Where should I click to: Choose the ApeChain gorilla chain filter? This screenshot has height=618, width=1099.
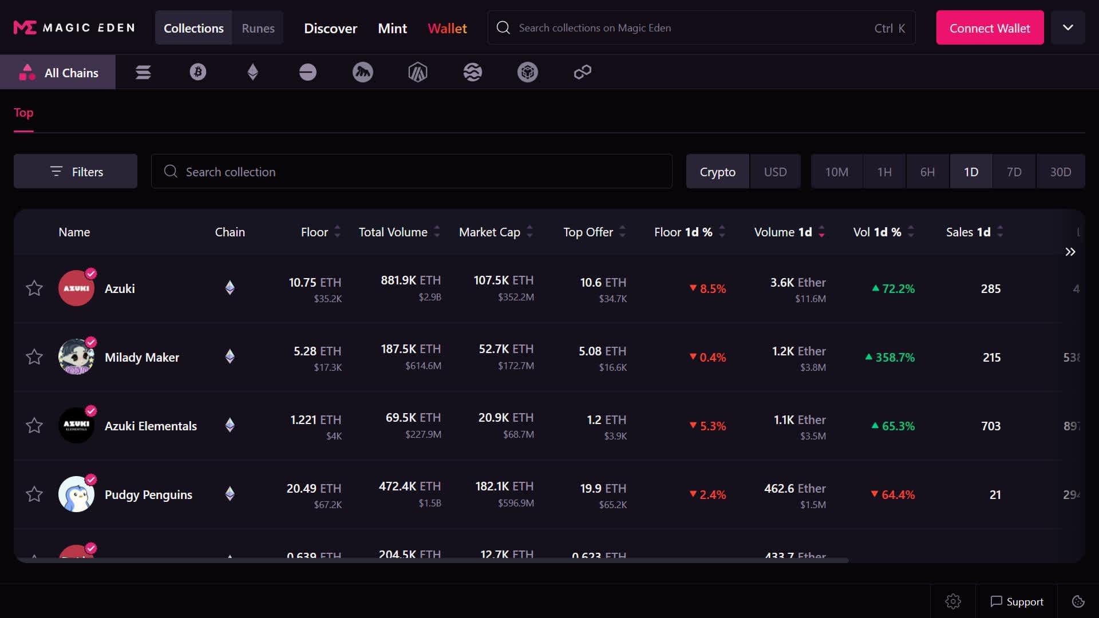(x=362, y=72)
